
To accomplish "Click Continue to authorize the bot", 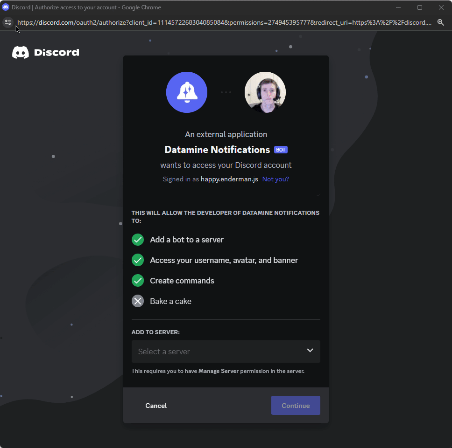I will [296, 405].
